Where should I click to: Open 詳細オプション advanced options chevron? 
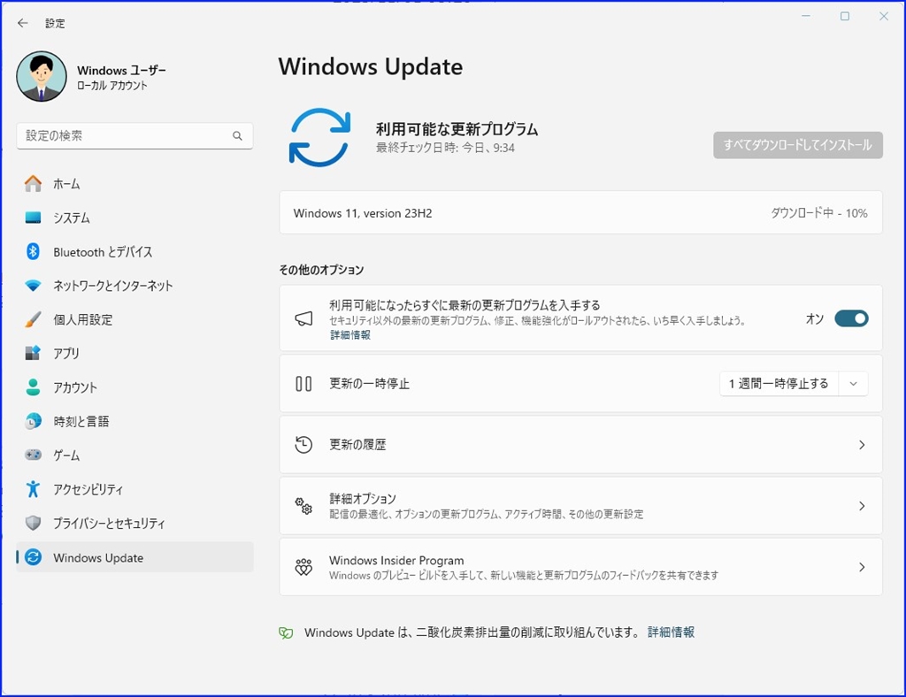point(862,506)
